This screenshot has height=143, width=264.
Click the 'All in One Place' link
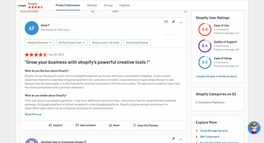pos(29,11)
